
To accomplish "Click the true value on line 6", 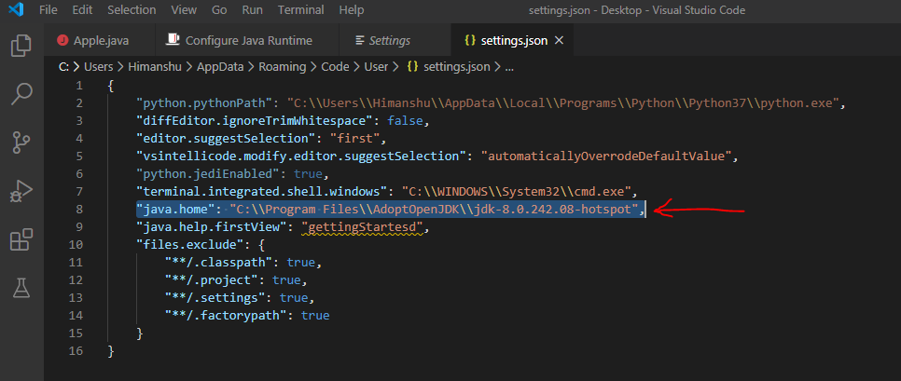I will (x=308, y=174).
